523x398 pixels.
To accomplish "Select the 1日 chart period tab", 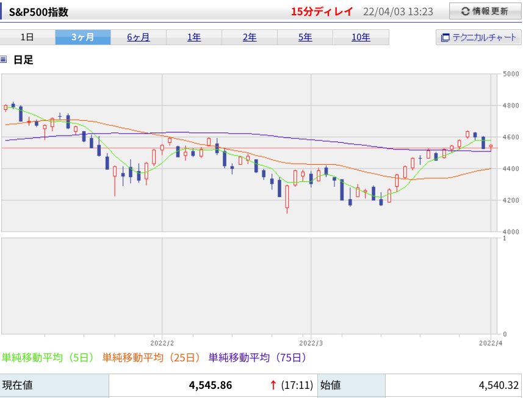I will tap(27, 37).
